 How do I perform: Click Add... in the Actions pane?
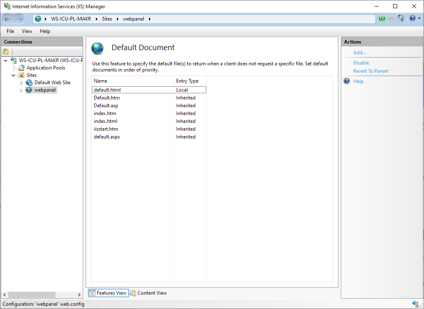359,53
